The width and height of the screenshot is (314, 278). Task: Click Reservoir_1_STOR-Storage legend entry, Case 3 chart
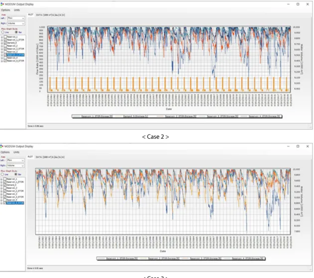(x=117, y=259)
